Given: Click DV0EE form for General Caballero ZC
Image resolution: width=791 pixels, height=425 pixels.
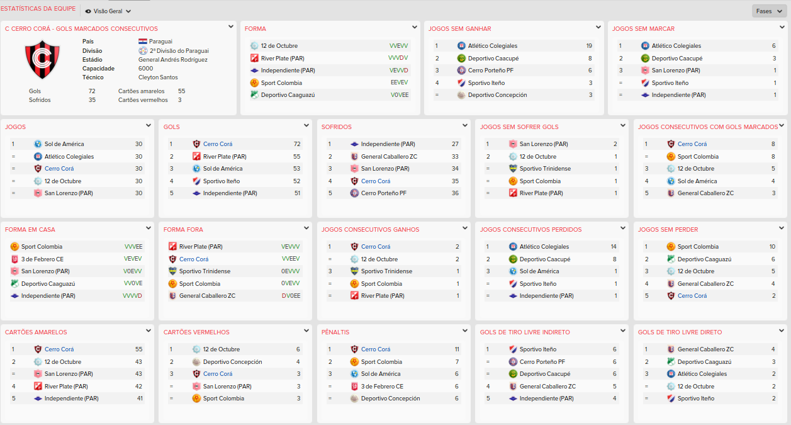Looking at the screenshot, I should [291, 296].
